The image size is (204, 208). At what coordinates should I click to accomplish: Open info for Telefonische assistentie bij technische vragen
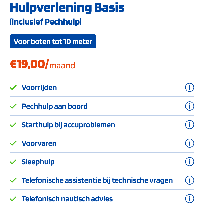(189, 180)
